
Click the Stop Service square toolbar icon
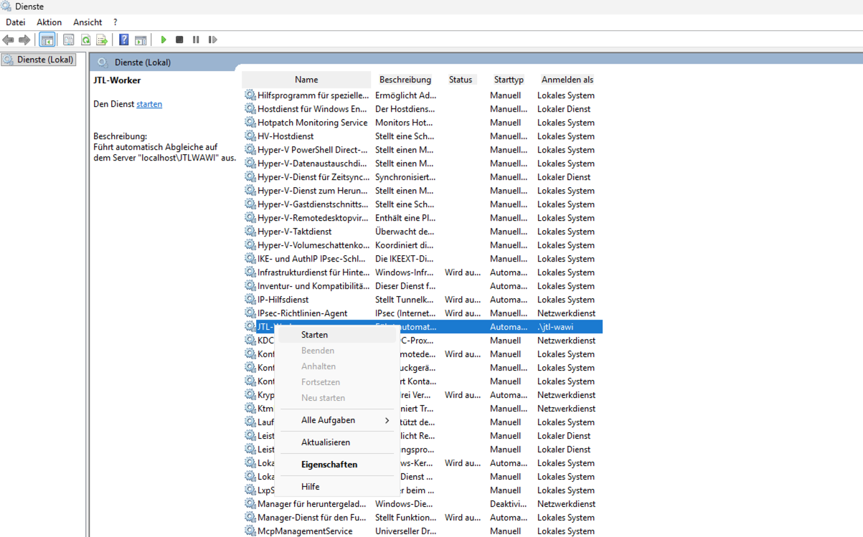pos(179,40)
